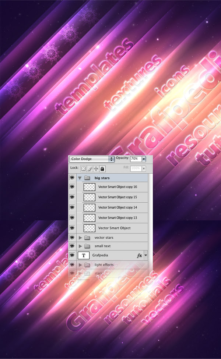Select Vector Smart Object copy 15 thumbnail
The width and height of the screenshot is (221, 359).
90,198
